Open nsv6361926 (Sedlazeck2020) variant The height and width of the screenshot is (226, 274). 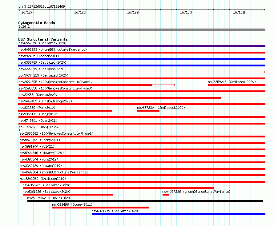coord(46,192)
